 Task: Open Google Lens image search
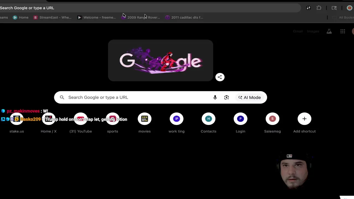click(x=227, y=97)
